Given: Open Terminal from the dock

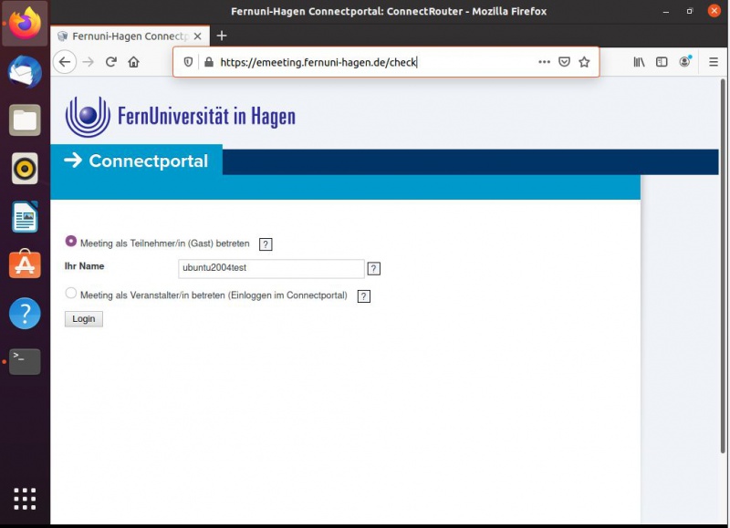Looking at the screenshot, I should pyautogui.click(x=25, y=361).
